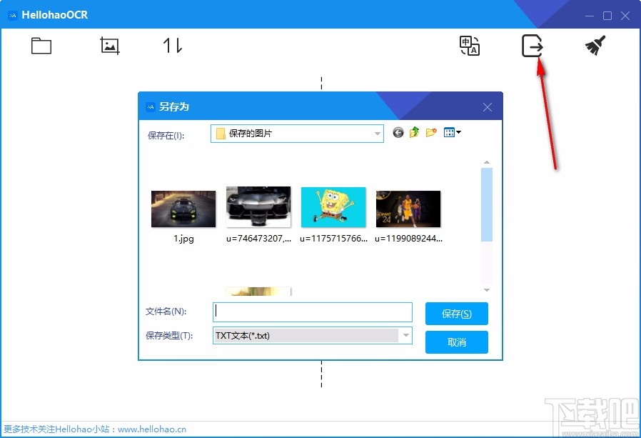Viewport: 641px width, 438px height.
Task: Open a folder using the folder toolbar icon
Action: pyautogui.click(x=41, y=45)
